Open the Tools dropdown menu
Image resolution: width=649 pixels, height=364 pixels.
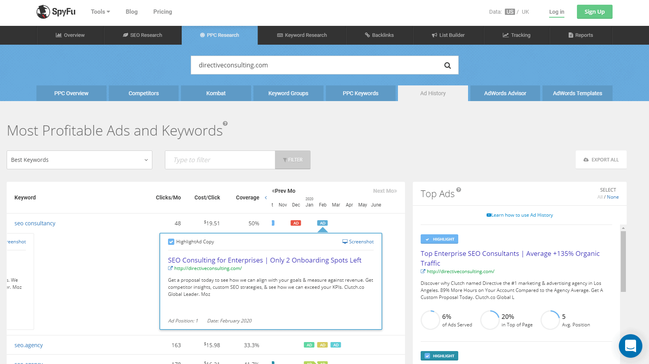point(100,12)
